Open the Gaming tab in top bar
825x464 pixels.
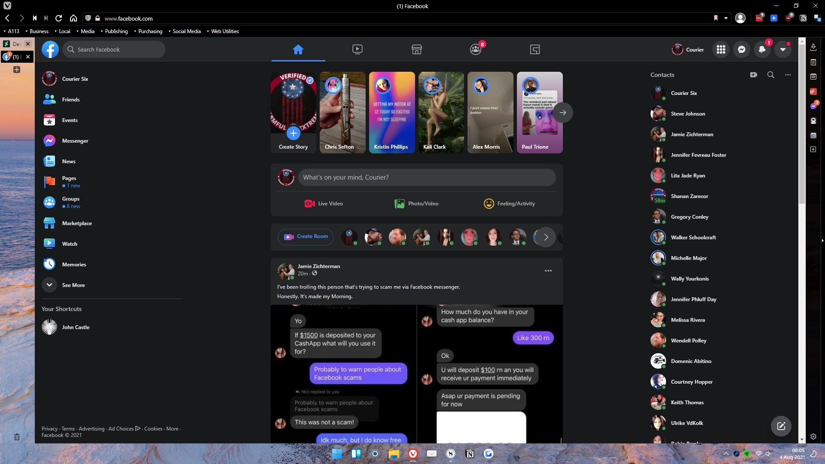coord(535,49)
